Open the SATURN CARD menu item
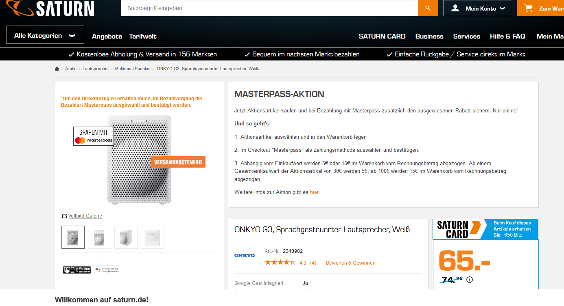 pos(382,36)
